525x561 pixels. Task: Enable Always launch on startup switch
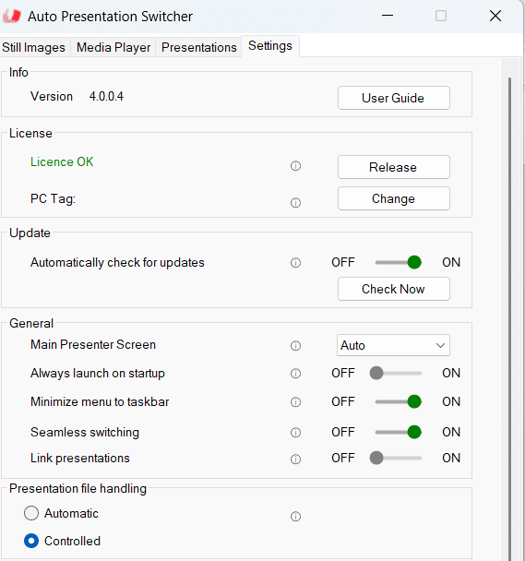[x=396, y=373]
